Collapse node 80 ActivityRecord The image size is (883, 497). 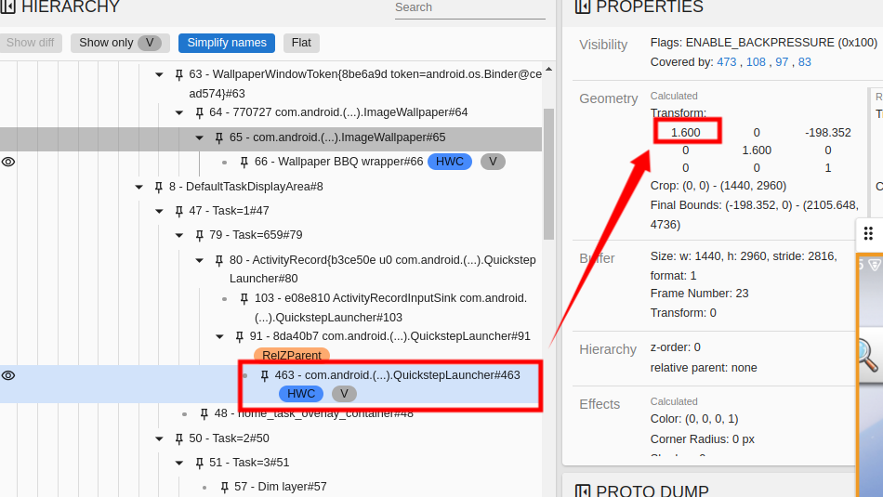[x=200, y=260]
